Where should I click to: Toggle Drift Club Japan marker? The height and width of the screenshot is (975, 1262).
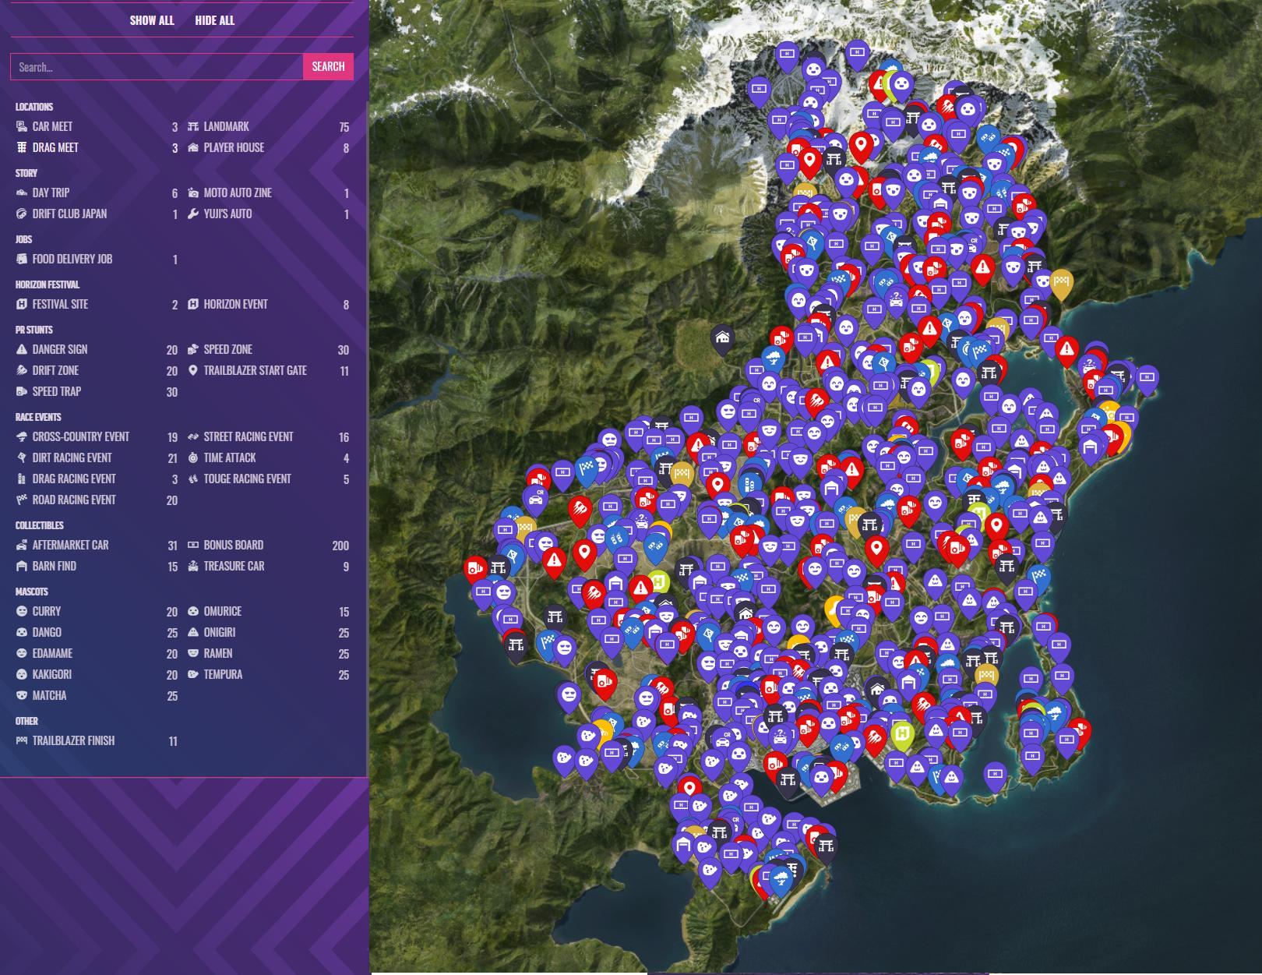97,214
